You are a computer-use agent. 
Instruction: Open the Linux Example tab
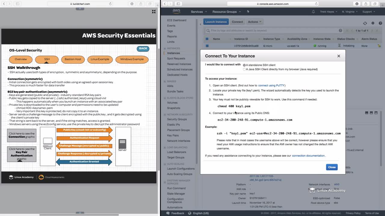[x=100, y=59]
